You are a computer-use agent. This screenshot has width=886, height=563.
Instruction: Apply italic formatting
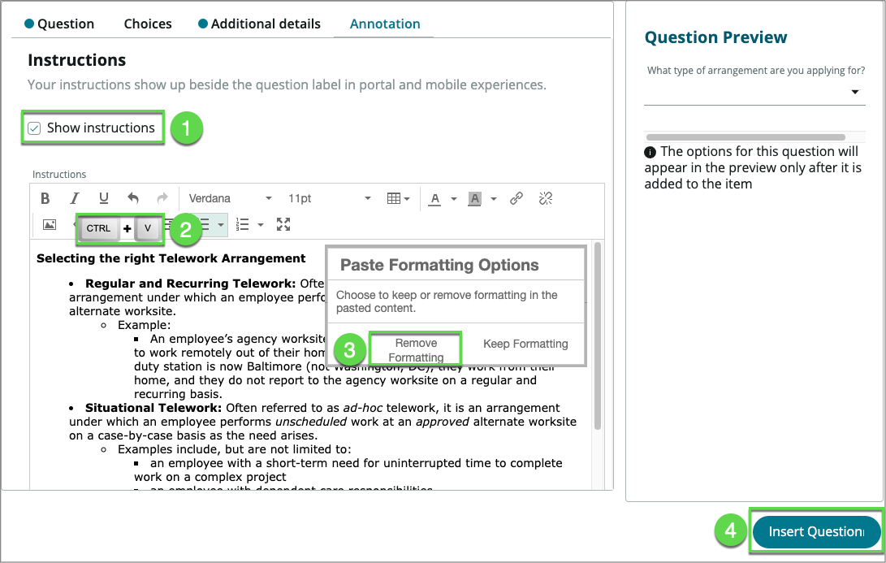pos(75,198)
